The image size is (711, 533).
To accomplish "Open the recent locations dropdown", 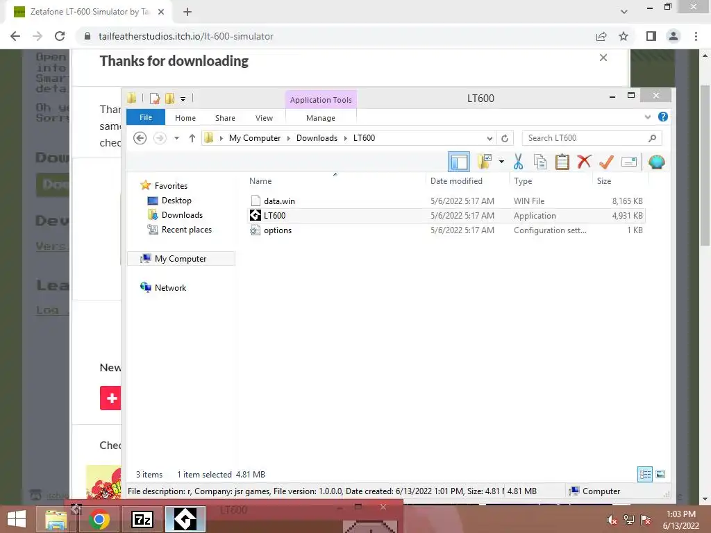I will pos(177,138).
